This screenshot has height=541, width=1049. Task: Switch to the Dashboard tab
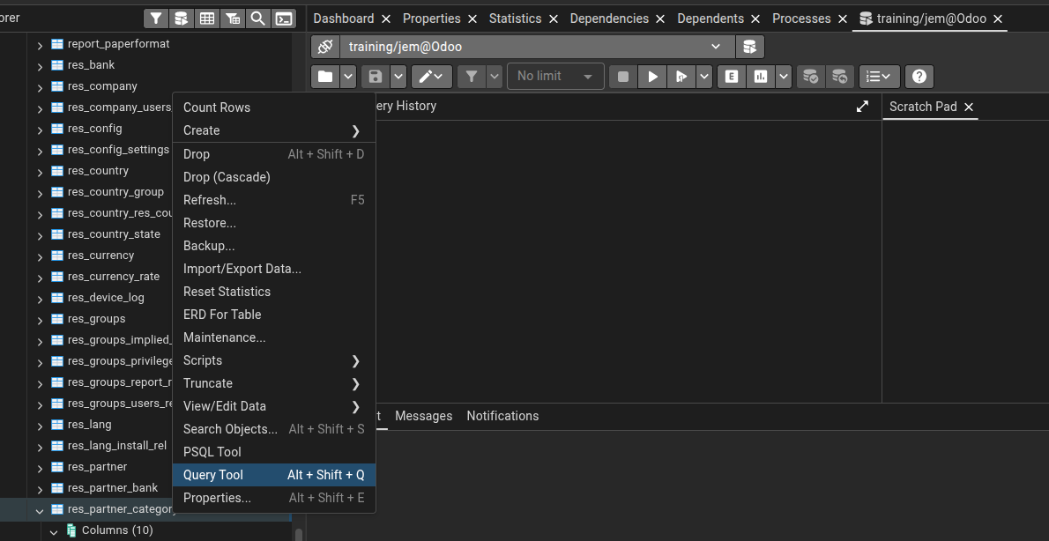(x=343, y=19)
